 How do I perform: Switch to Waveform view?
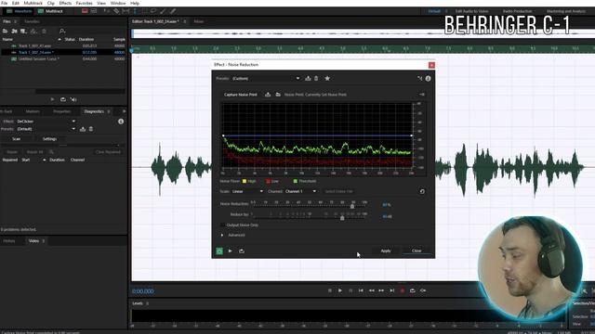(19, 11)
